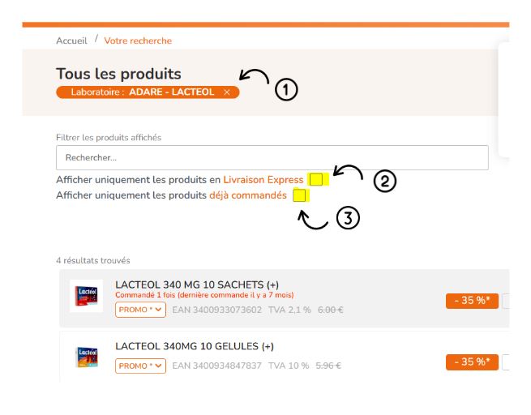Click the orange déjà commandés text
Viewport: 531px width, 415px height.
tap(248, 195)
